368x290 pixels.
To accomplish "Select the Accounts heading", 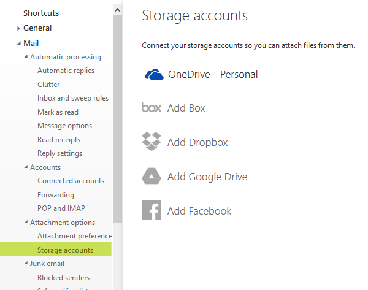I will (45, 167).
